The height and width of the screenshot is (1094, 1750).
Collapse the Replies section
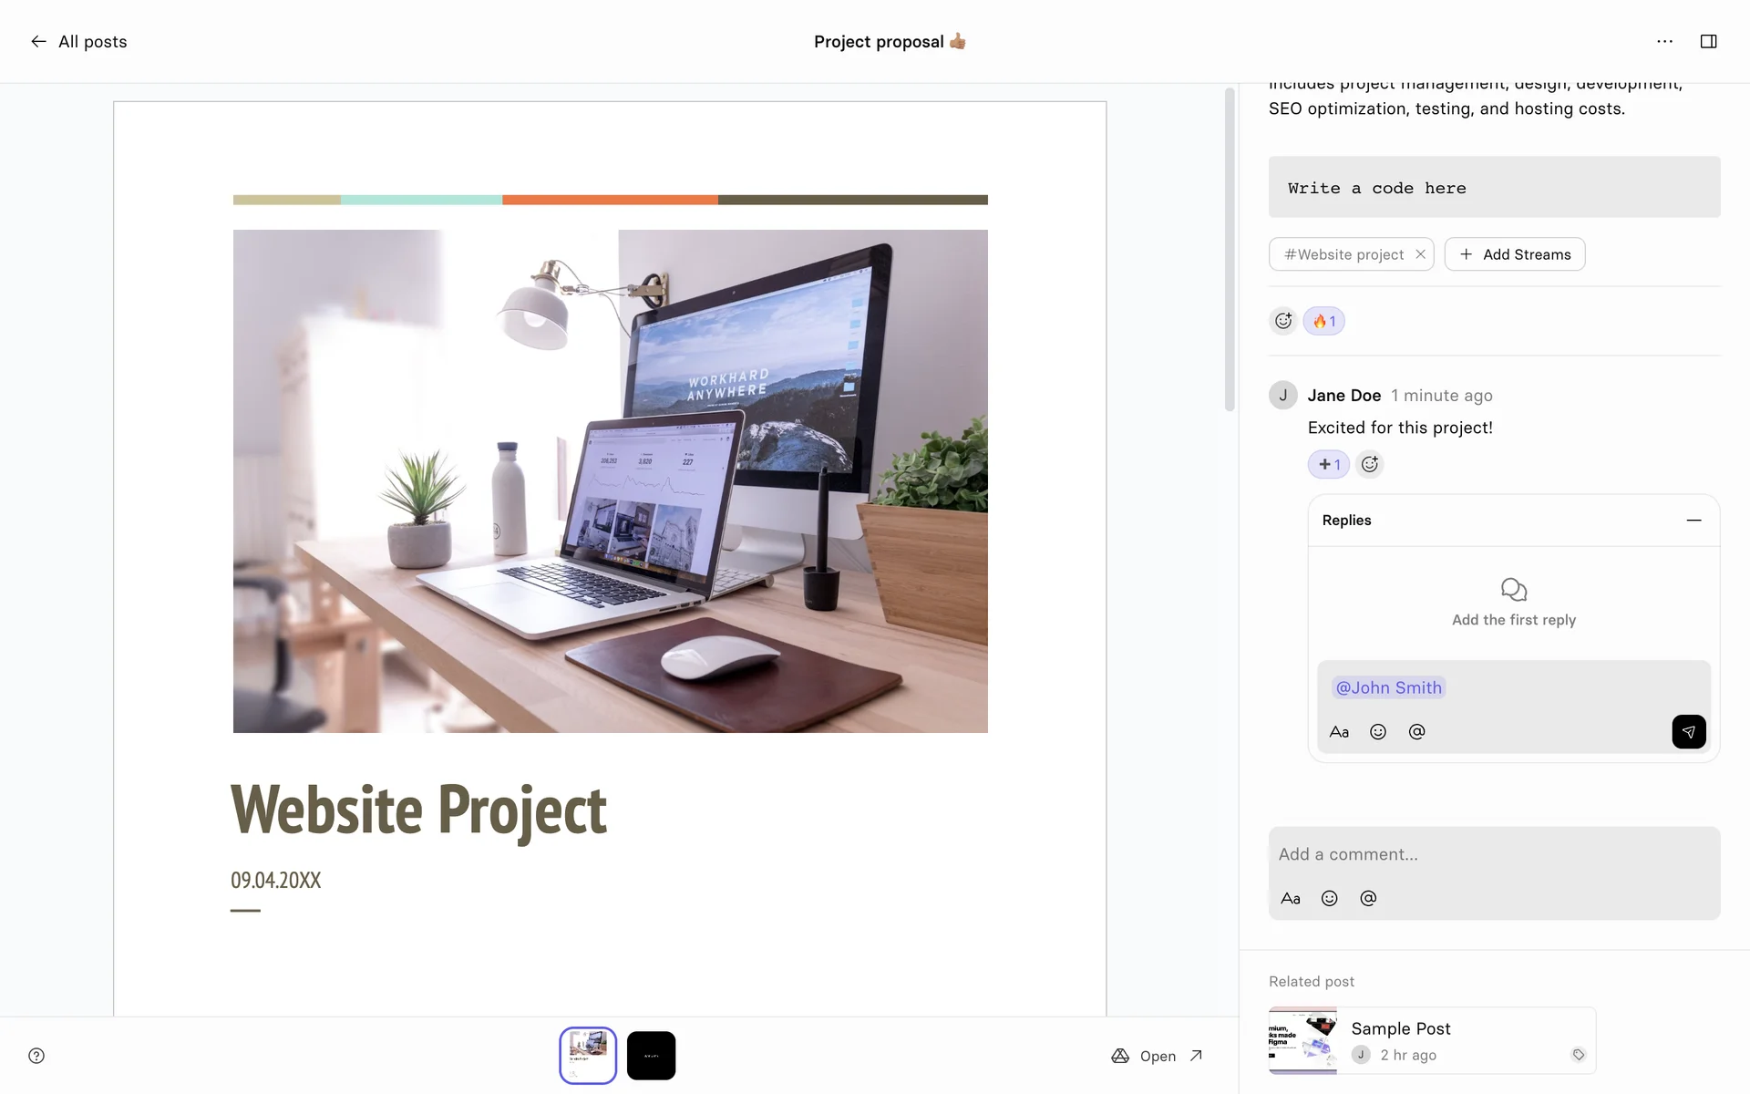(1693, 521)
